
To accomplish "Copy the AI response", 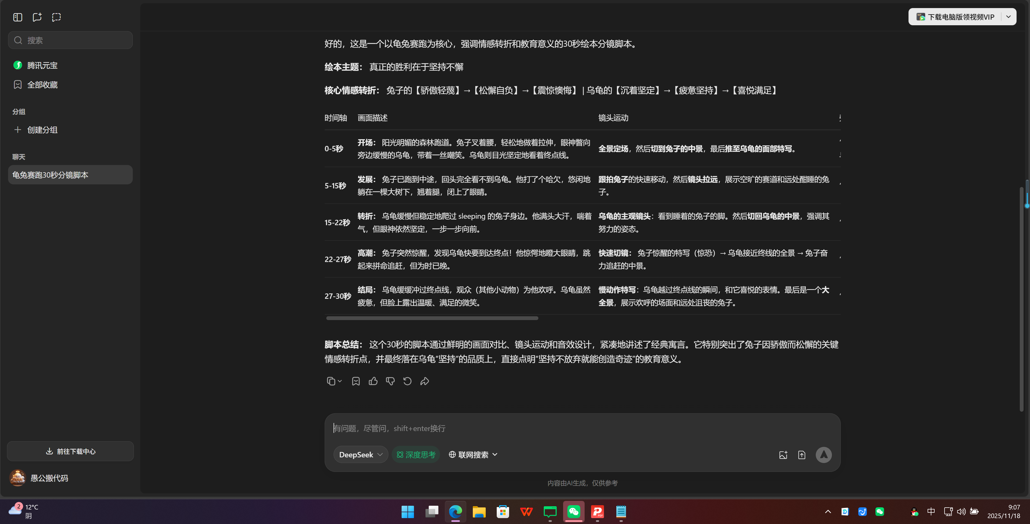I will pos(331,381).
